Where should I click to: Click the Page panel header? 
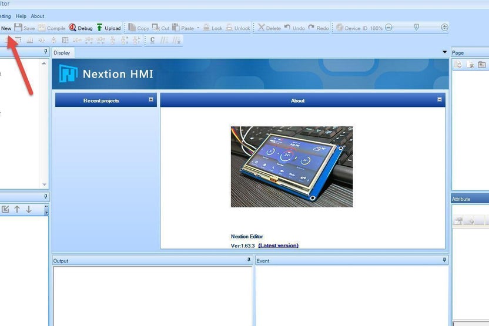pos(470,53)
